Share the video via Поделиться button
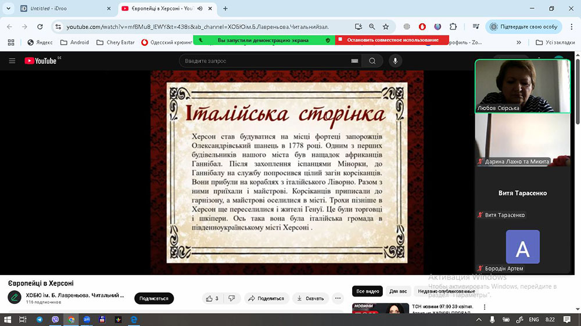Viewport: 581px width, 326px height. (x=267, y=298)
